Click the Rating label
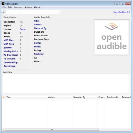Screen dimensions: 133x133 (x=38, y=50)
